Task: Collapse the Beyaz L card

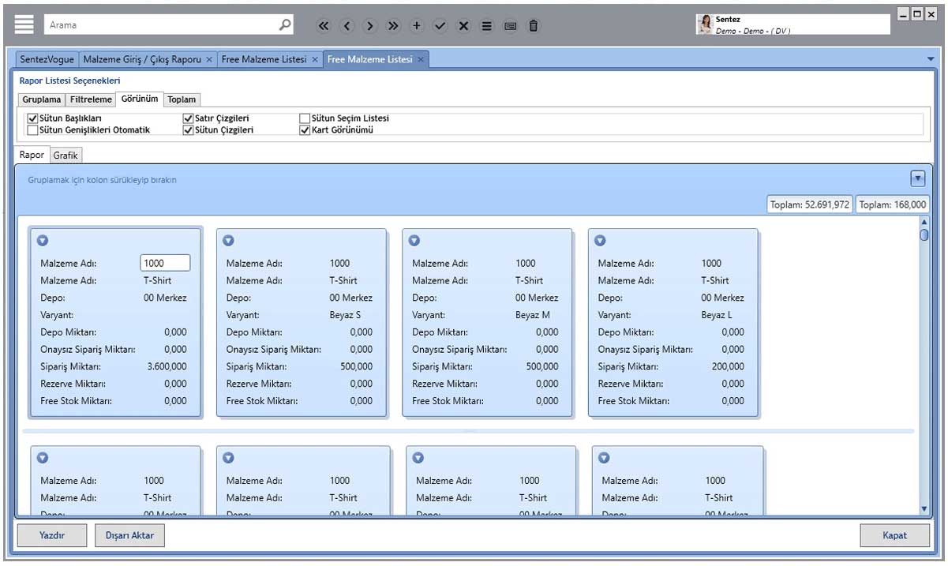Action: [x=601, y=240]
